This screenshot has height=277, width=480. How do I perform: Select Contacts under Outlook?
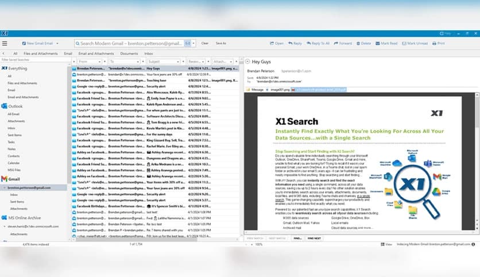pos(13,156)
